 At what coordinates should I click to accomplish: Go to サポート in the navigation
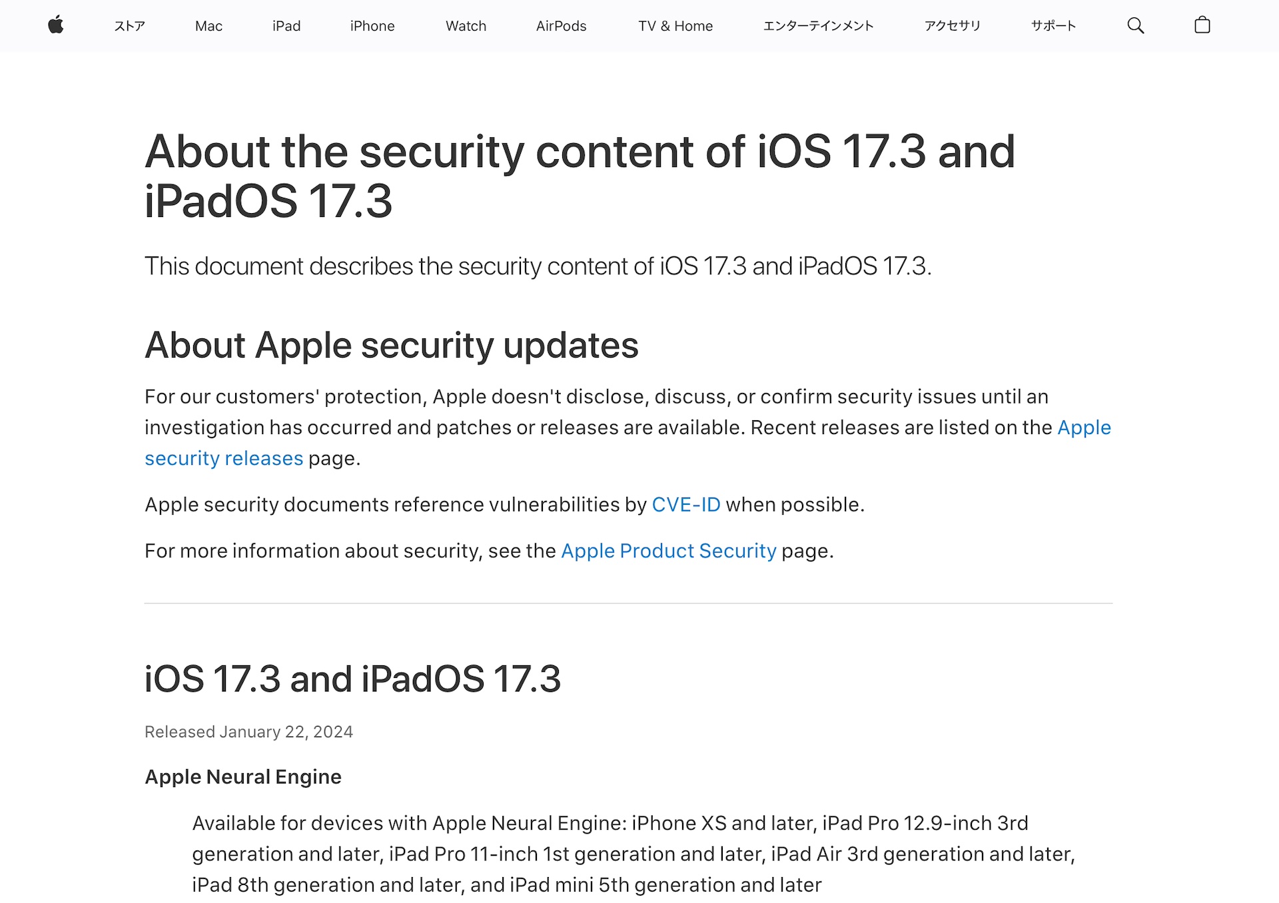pos(1053,26)
